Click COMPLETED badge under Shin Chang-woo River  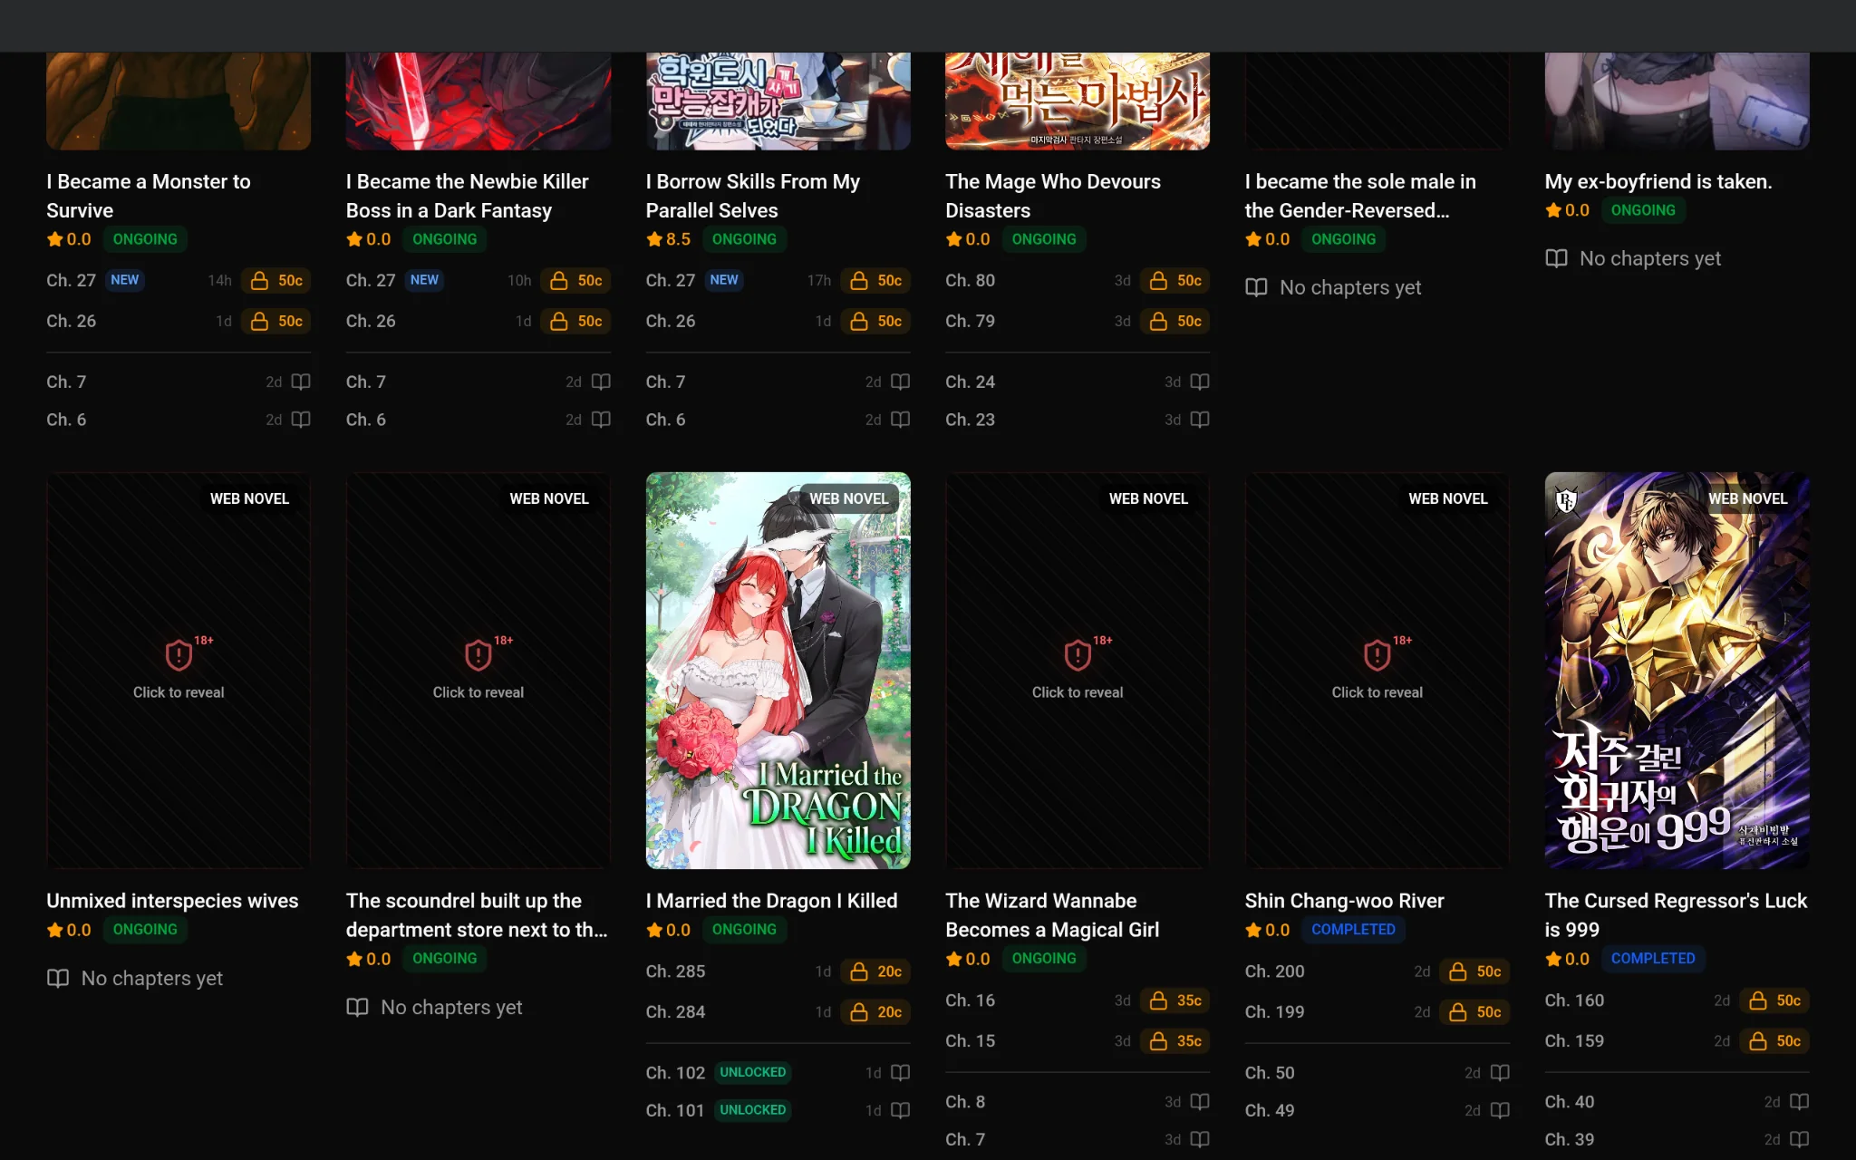click(1353, 930)
